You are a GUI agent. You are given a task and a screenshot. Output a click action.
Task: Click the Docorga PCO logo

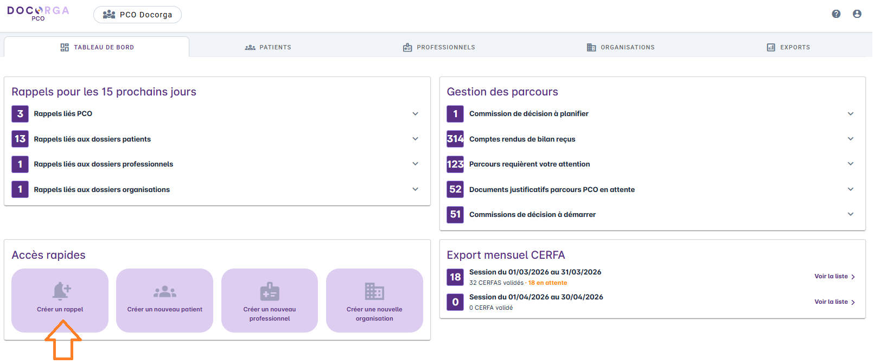click(x=38, y=14)
